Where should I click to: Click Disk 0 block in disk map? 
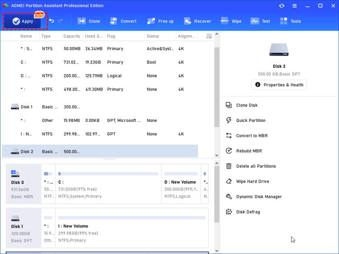click(x=23, y=184)
